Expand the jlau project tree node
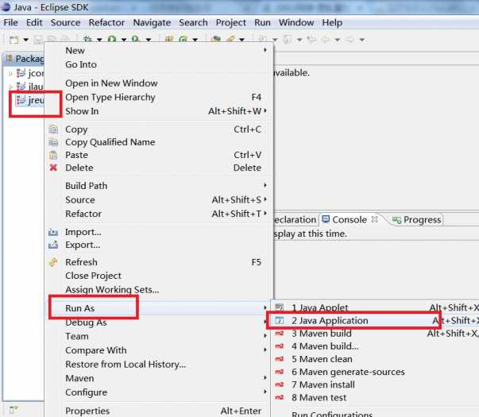This screenshot has height=417, width=479. pyautogui.click(x=10, y=87)
